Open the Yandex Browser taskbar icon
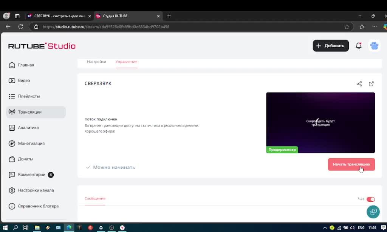The image size is (387, 232). coord(122,227)
